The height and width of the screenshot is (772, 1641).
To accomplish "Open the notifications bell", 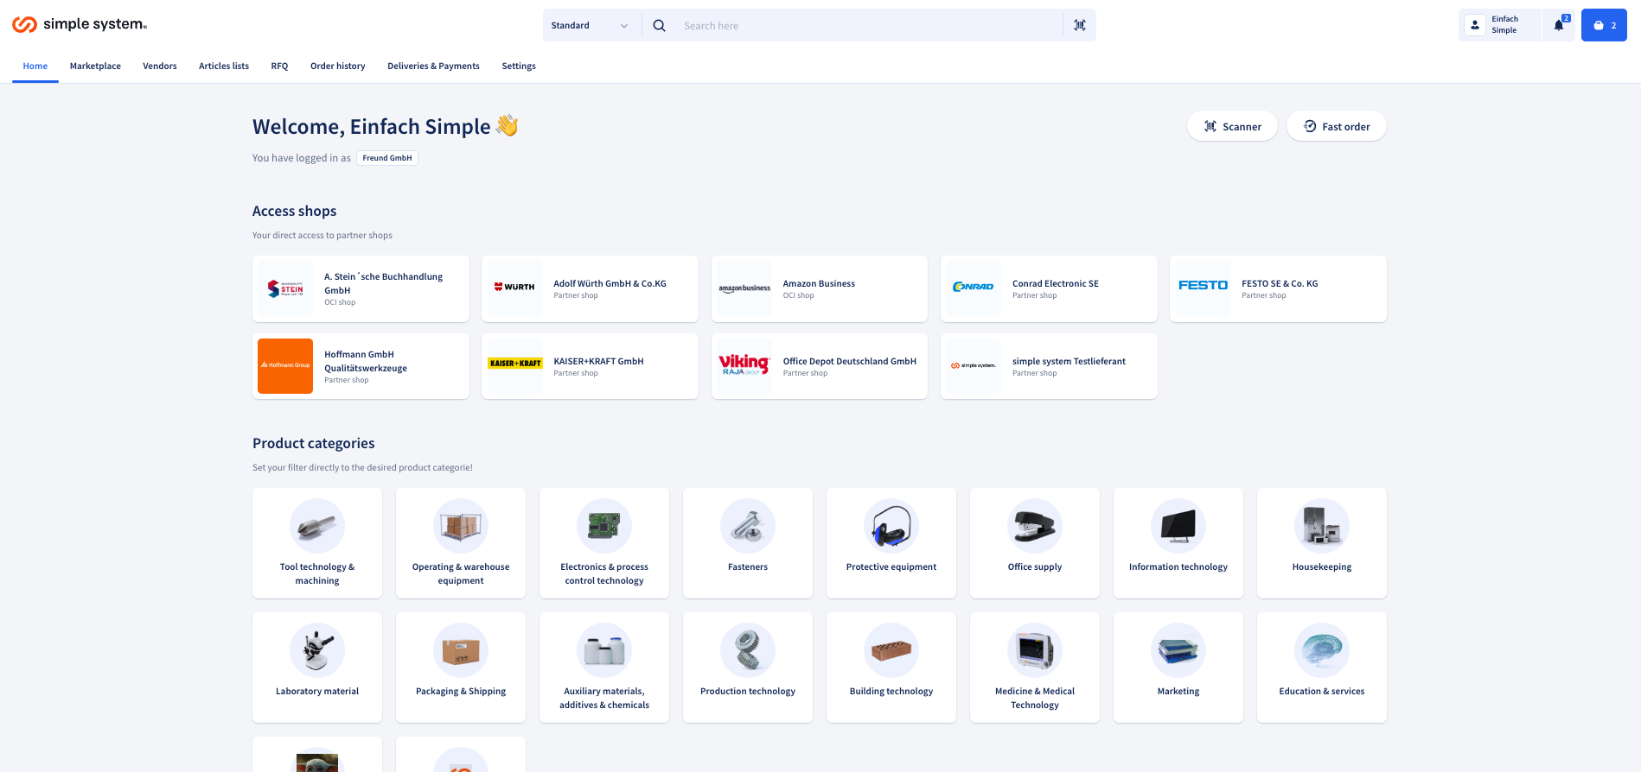I will (x=1559, y=25).
